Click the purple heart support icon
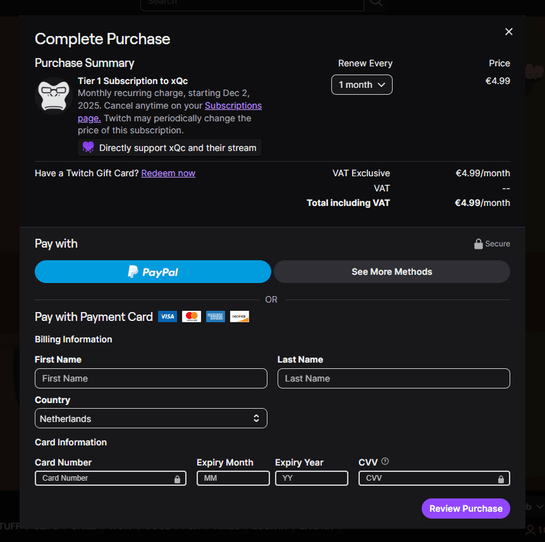This screenshot has width=545, height=542. pyautogui.click(x=89, y=148)
